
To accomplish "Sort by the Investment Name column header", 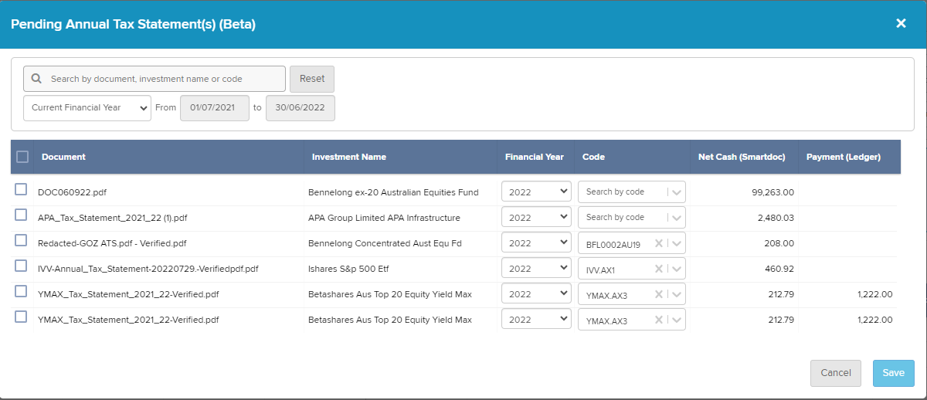I will pyautogui.click(x=349, y=157).
